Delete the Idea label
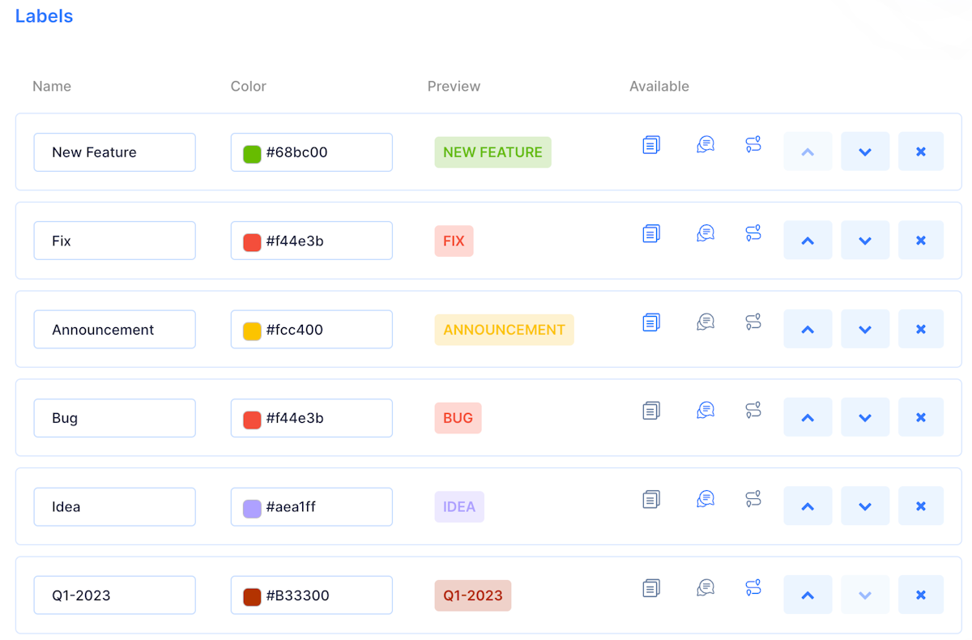This screenshot has width=972, height=640. click(x=921, y=506)
